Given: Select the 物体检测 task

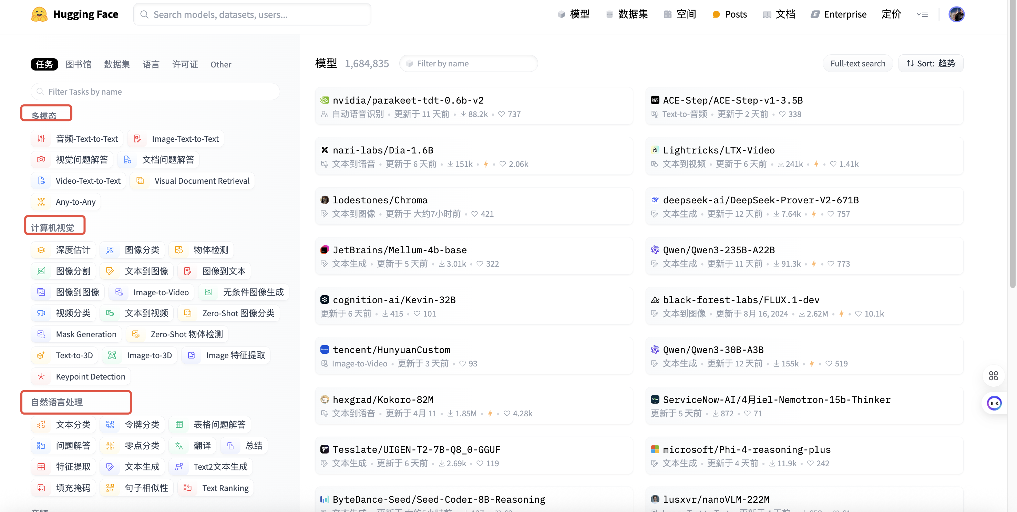Looking at the screenshot, I should point(201,250).
